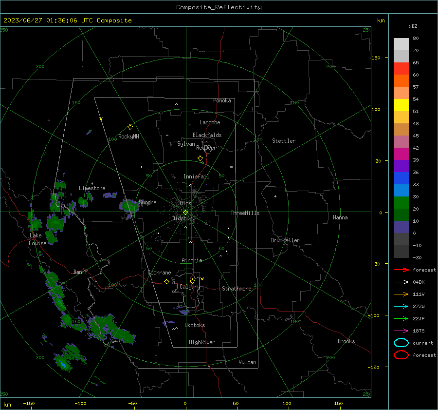Click the Stettler label

click(284, 141)
